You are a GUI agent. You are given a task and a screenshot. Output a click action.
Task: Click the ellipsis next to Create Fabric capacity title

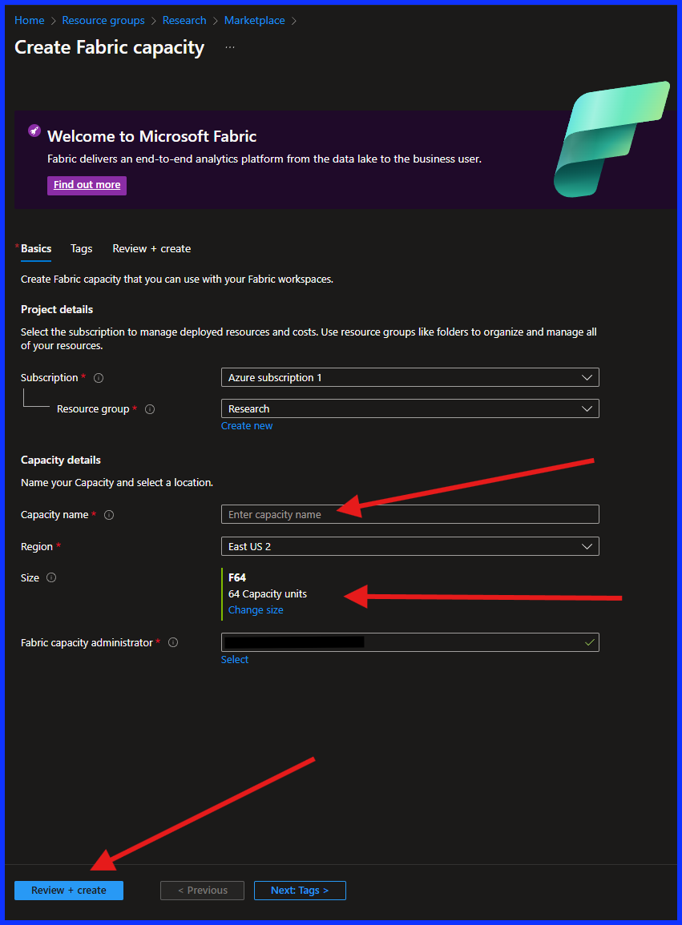pos(230,48)
